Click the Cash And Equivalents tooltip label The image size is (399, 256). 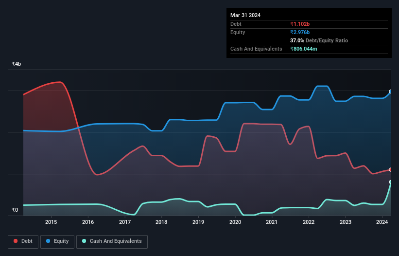(x=256, y=49)
